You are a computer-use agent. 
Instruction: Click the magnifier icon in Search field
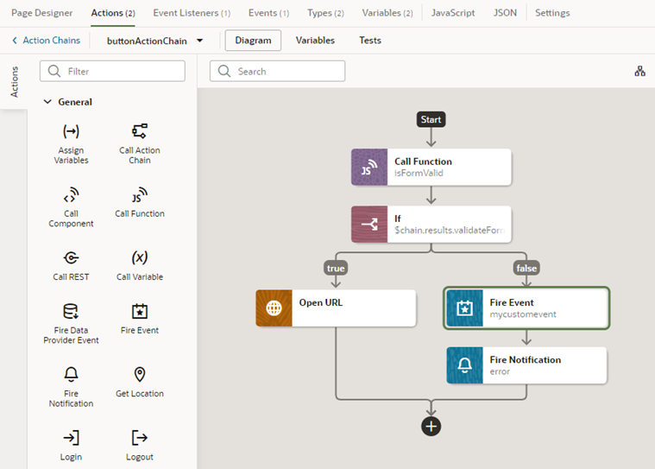[224, 71]
